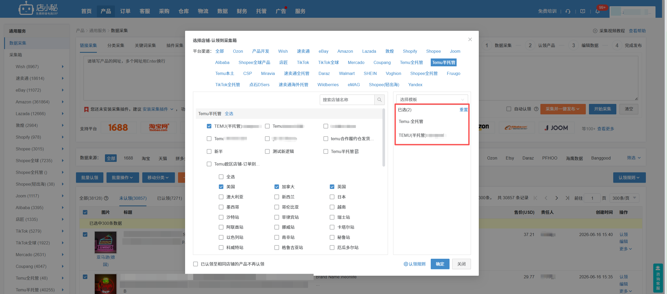Enable the 自动认领 checkbox
The width and height of the screenshot is (667, 294).
point(509,109)
